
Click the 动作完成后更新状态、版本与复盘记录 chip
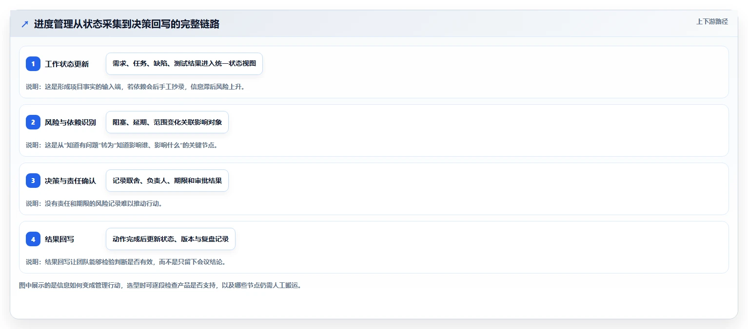171,239
